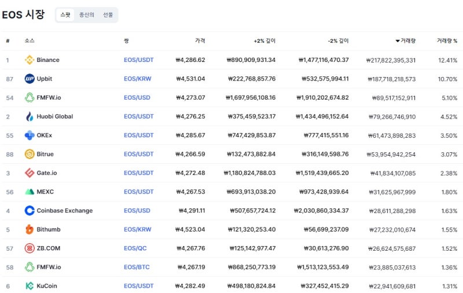Screen dimensions: 463x293
Task: Click the Upbit exchange name
Action: [45, 79]
